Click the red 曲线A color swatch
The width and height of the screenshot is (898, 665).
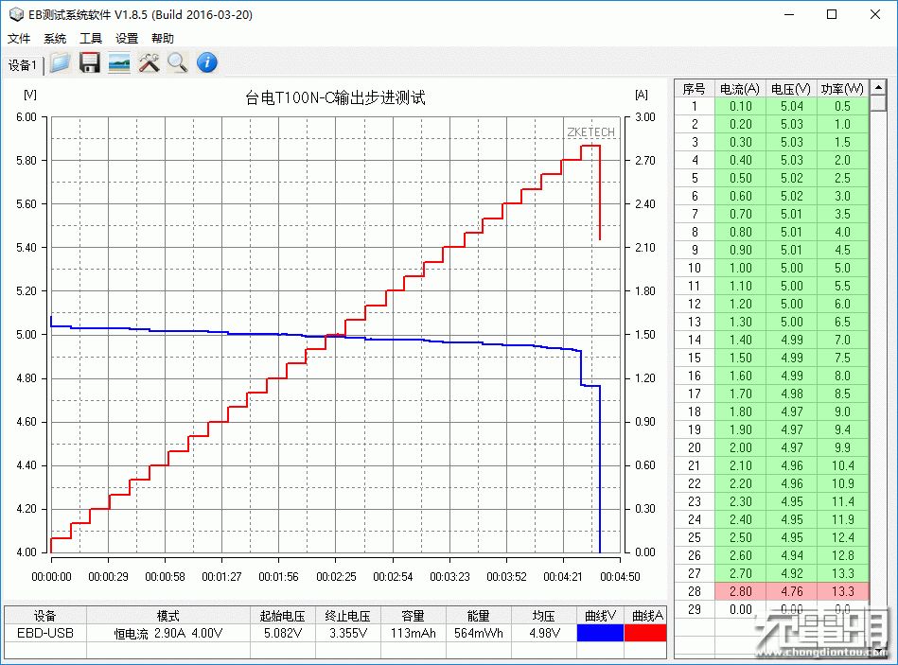(645, 633)
